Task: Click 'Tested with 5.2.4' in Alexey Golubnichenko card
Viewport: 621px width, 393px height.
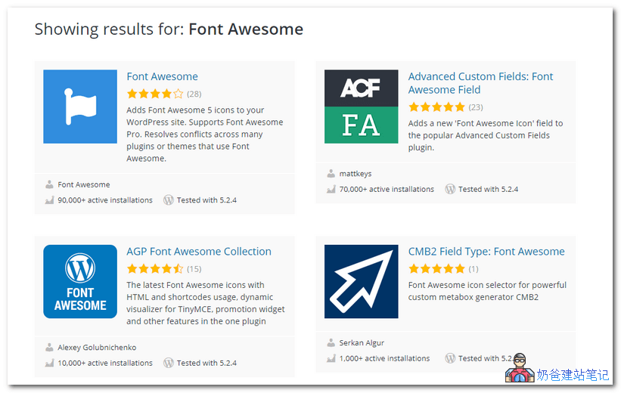Action: pyautogui.click(x=206, y=363)
